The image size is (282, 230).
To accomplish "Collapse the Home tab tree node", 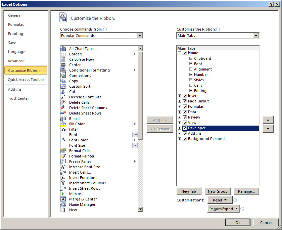I will pyautogui.click(x=179, y=53).
